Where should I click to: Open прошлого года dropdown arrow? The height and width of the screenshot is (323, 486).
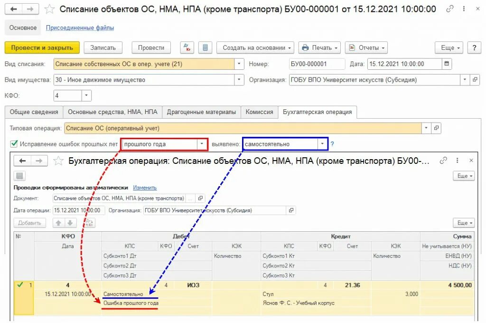pos(202,144)
